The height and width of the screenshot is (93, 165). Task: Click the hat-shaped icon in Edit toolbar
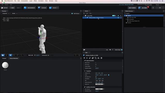point(98,58)
